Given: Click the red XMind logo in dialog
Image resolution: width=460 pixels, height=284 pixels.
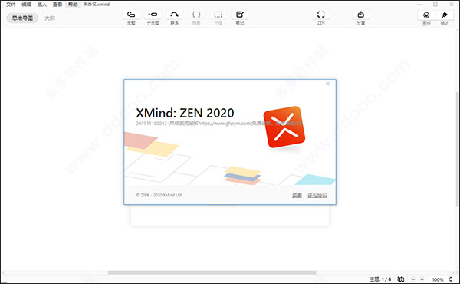Looking at the screenshot, I should (x=284, y=127).
